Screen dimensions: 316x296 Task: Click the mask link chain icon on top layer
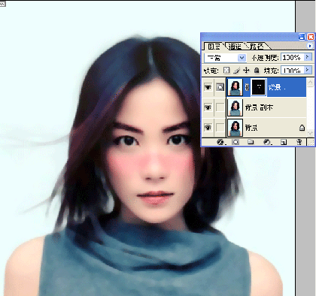pos(247,87)
